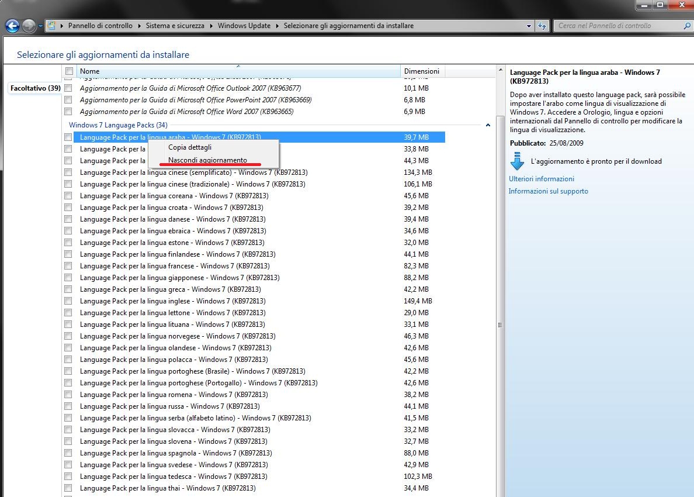Select the row 'Language Pack per la lingua russa'

[259, 406]
